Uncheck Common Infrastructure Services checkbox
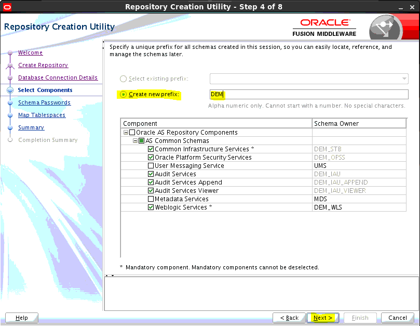The height and width of the screenshot is (326, 420). [151, 149]
